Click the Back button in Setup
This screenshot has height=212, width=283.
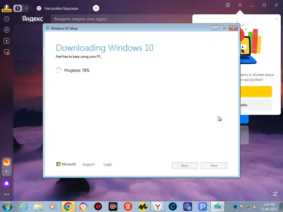point(185,166)
